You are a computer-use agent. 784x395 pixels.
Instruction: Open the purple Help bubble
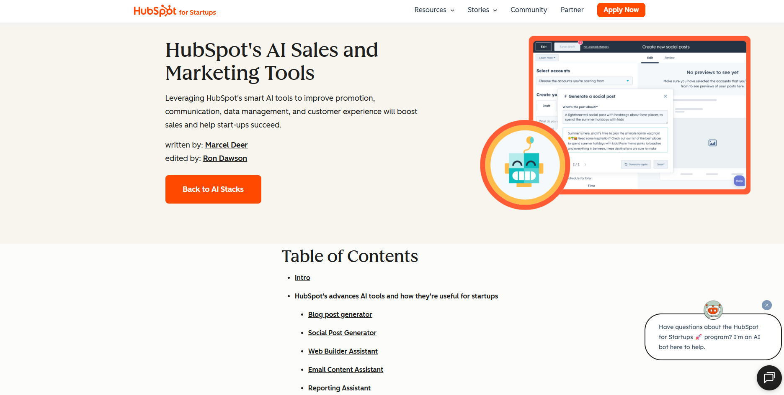[739, 181]
